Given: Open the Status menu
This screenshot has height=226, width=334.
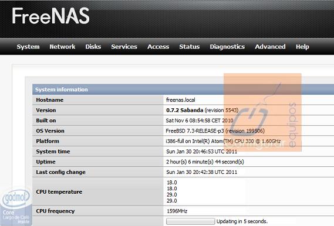Looking at the screenshot, I should pos(190,47).
